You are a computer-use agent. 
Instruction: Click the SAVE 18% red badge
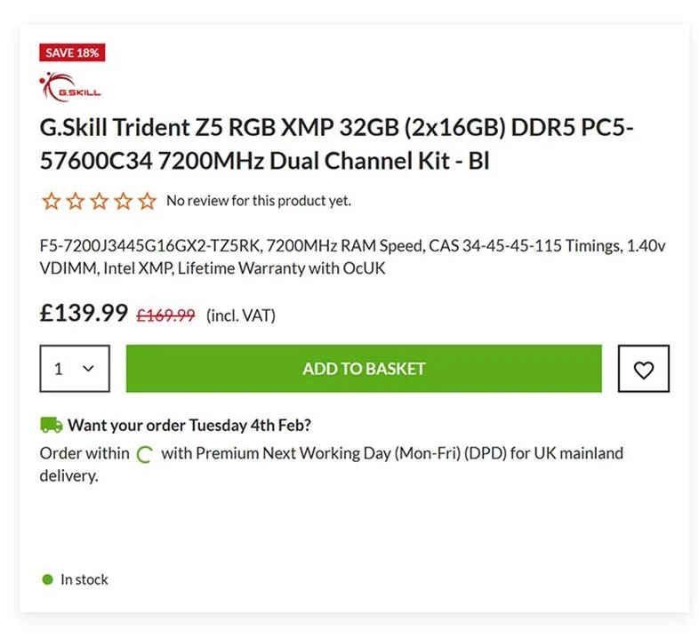click(x=72, y=52)
